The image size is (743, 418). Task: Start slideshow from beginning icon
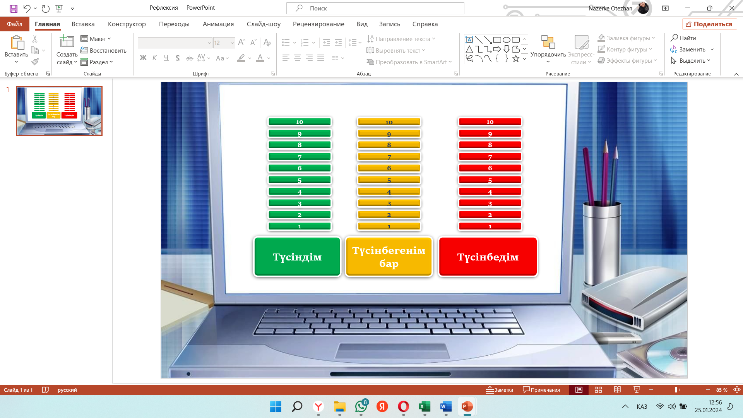coord(59,8)
